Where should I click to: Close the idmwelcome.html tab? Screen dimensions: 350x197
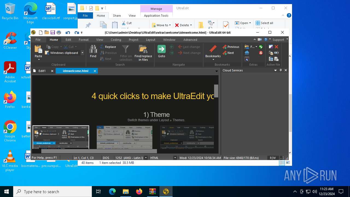(95, 71)
